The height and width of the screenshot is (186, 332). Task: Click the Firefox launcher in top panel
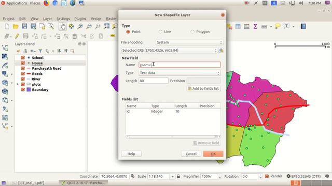(x=46, y=3)
